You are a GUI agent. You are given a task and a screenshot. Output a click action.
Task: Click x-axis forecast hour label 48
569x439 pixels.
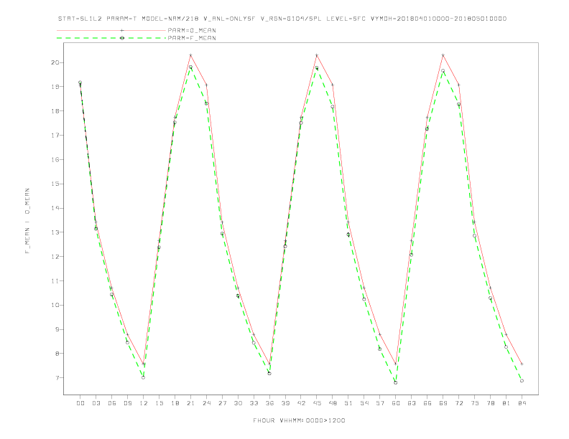pyautogui.click(x=333, y=403)
